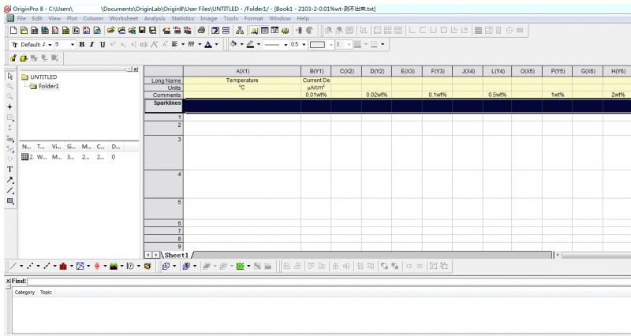631x336 pixels.
Task: Select the Pointer tool
Action: click(x=10, y=76)
